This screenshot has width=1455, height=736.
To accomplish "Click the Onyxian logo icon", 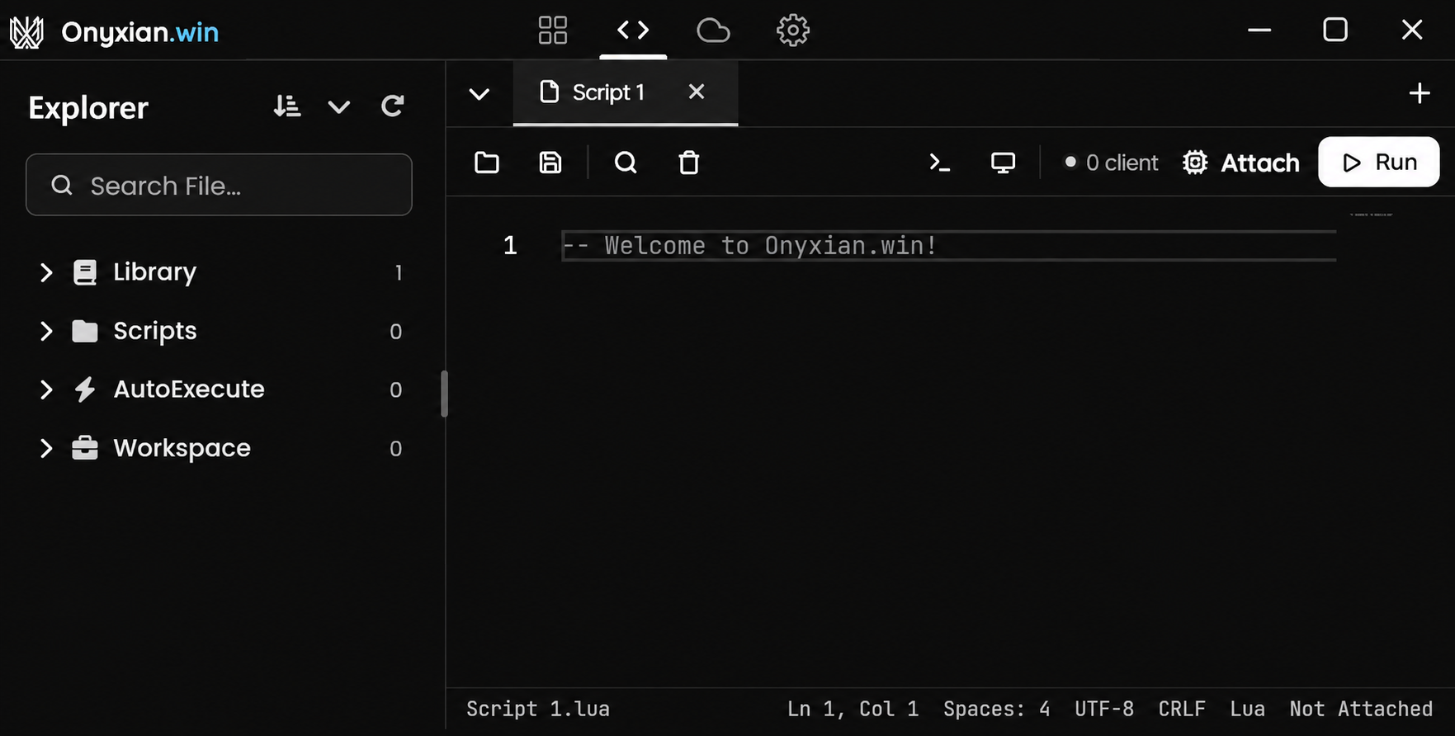I will [26, 32].
